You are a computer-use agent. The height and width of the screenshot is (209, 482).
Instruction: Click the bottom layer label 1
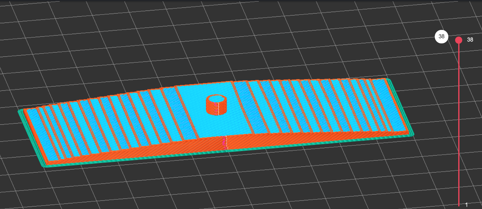pyautogui.click(x=467, y=205)
